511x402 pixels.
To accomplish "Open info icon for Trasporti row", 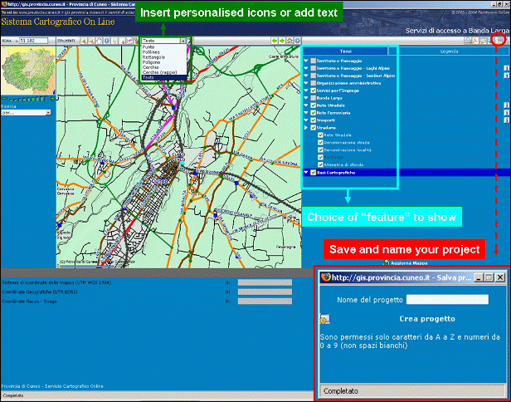I will coord(506,120).
